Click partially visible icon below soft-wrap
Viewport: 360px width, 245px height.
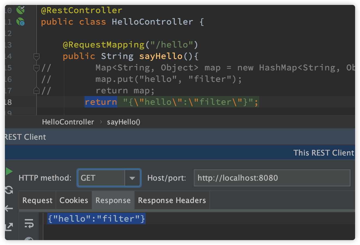(29, 238)
